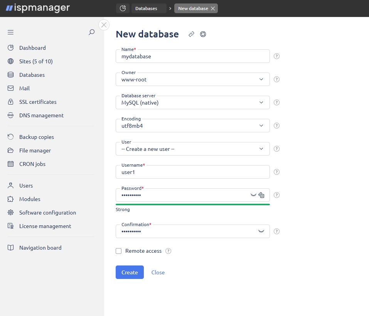This screenshot has height=316, width=369.
Task: Open the lifebuoy help icon near title
Action: pos(203,34)
